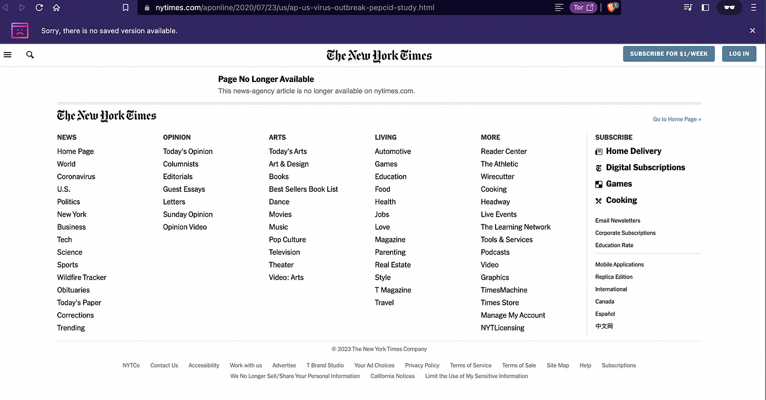Open NYT sections hamburger menu
The height and width of the screenshot is (400, 766).
pos(7,55)
